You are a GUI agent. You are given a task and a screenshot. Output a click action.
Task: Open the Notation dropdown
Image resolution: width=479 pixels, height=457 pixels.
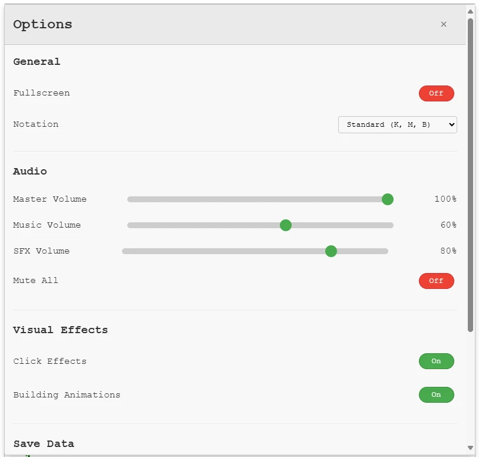[397, 124]
